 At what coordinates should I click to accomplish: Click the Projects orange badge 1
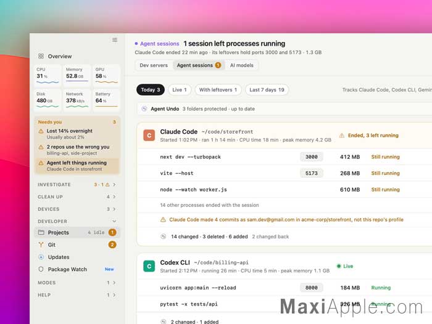[x=112, y=232]
